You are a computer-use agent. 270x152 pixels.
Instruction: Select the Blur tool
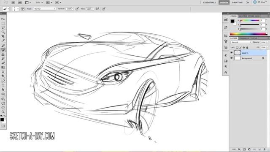(3, 72)
